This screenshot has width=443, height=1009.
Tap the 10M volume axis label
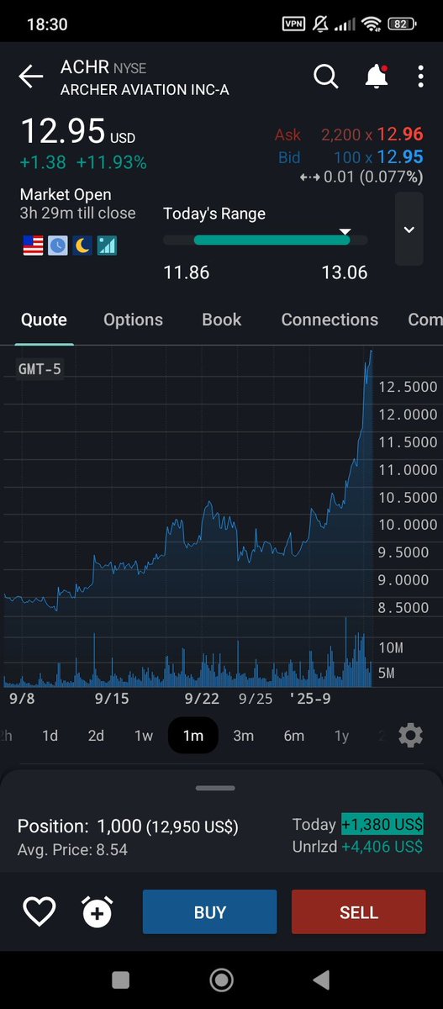(391, 648)
